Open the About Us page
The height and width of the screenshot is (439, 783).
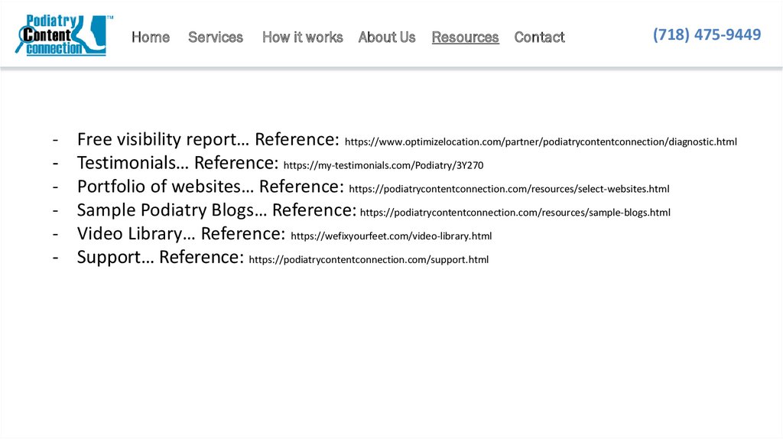click(x=387, y=37)
